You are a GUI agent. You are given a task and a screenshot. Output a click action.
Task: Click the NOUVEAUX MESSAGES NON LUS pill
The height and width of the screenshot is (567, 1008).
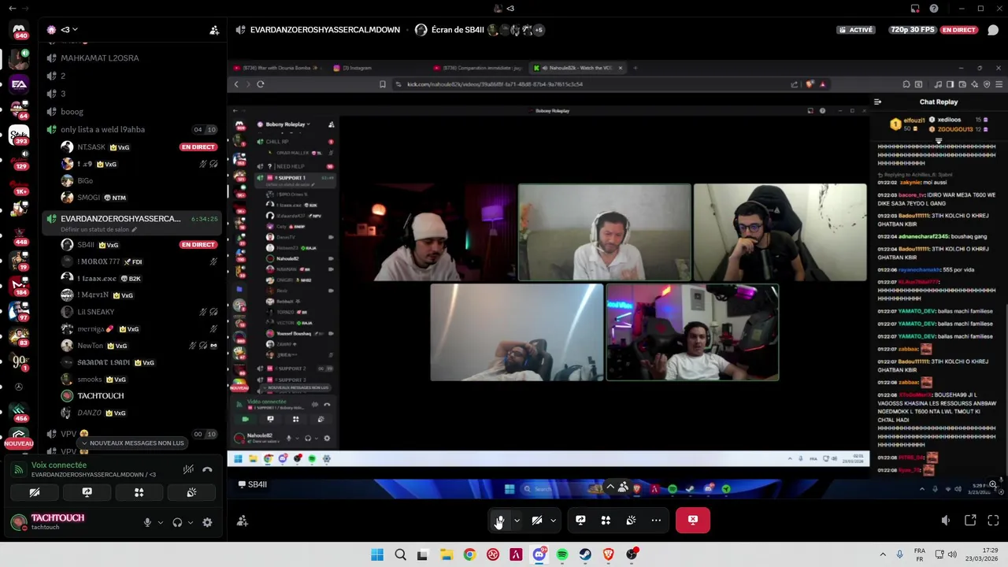tap(134, 443)
